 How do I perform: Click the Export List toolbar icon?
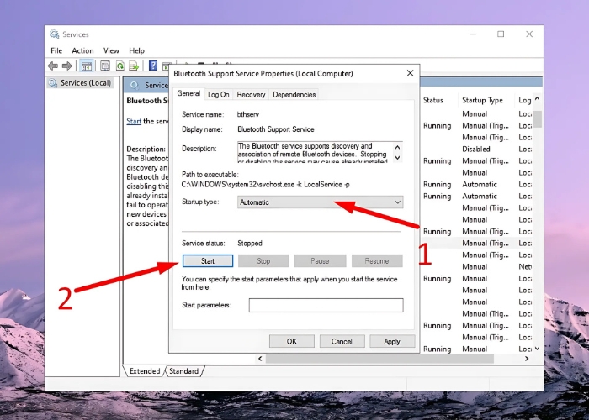pyautogui.click(x=133, y=66)
